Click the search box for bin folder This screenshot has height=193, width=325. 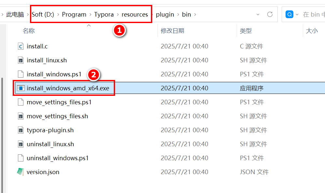pyautogui.click(x=313, y=15)
